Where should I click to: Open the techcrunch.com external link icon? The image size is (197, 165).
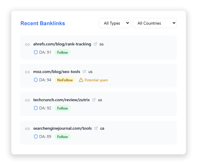click(94, 100)
